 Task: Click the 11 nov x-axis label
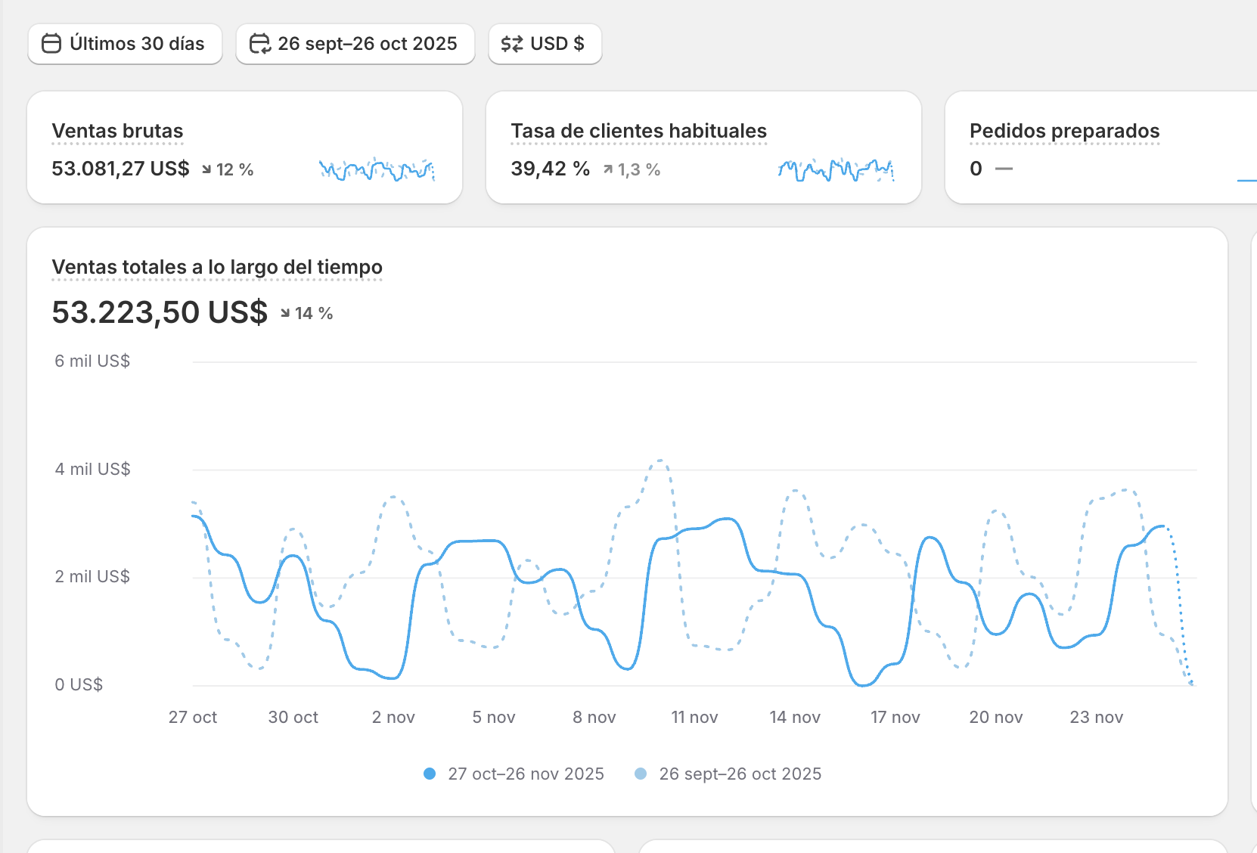pyautogui.click(x=694, y=717)
